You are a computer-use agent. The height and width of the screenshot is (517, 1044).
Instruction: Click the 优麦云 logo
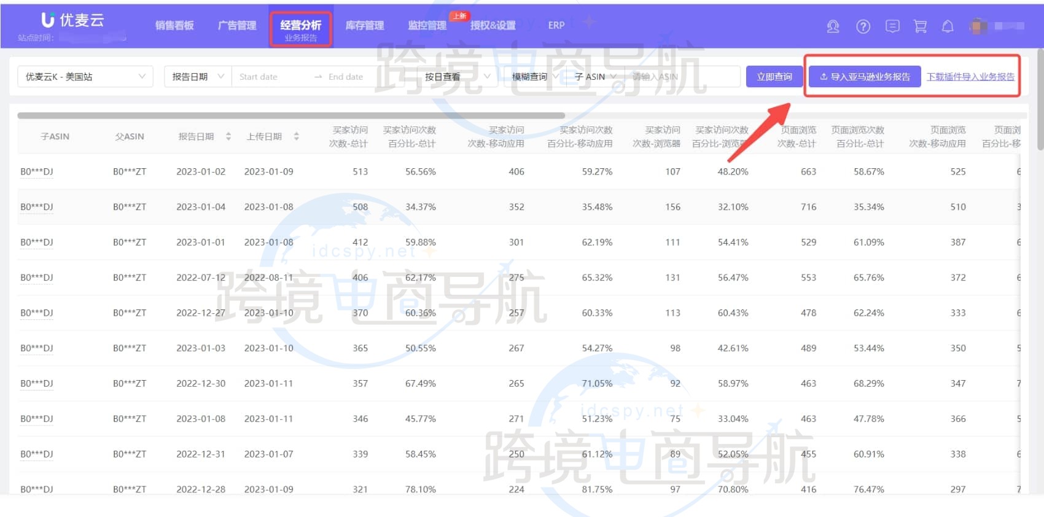click(x=72, y=20)
